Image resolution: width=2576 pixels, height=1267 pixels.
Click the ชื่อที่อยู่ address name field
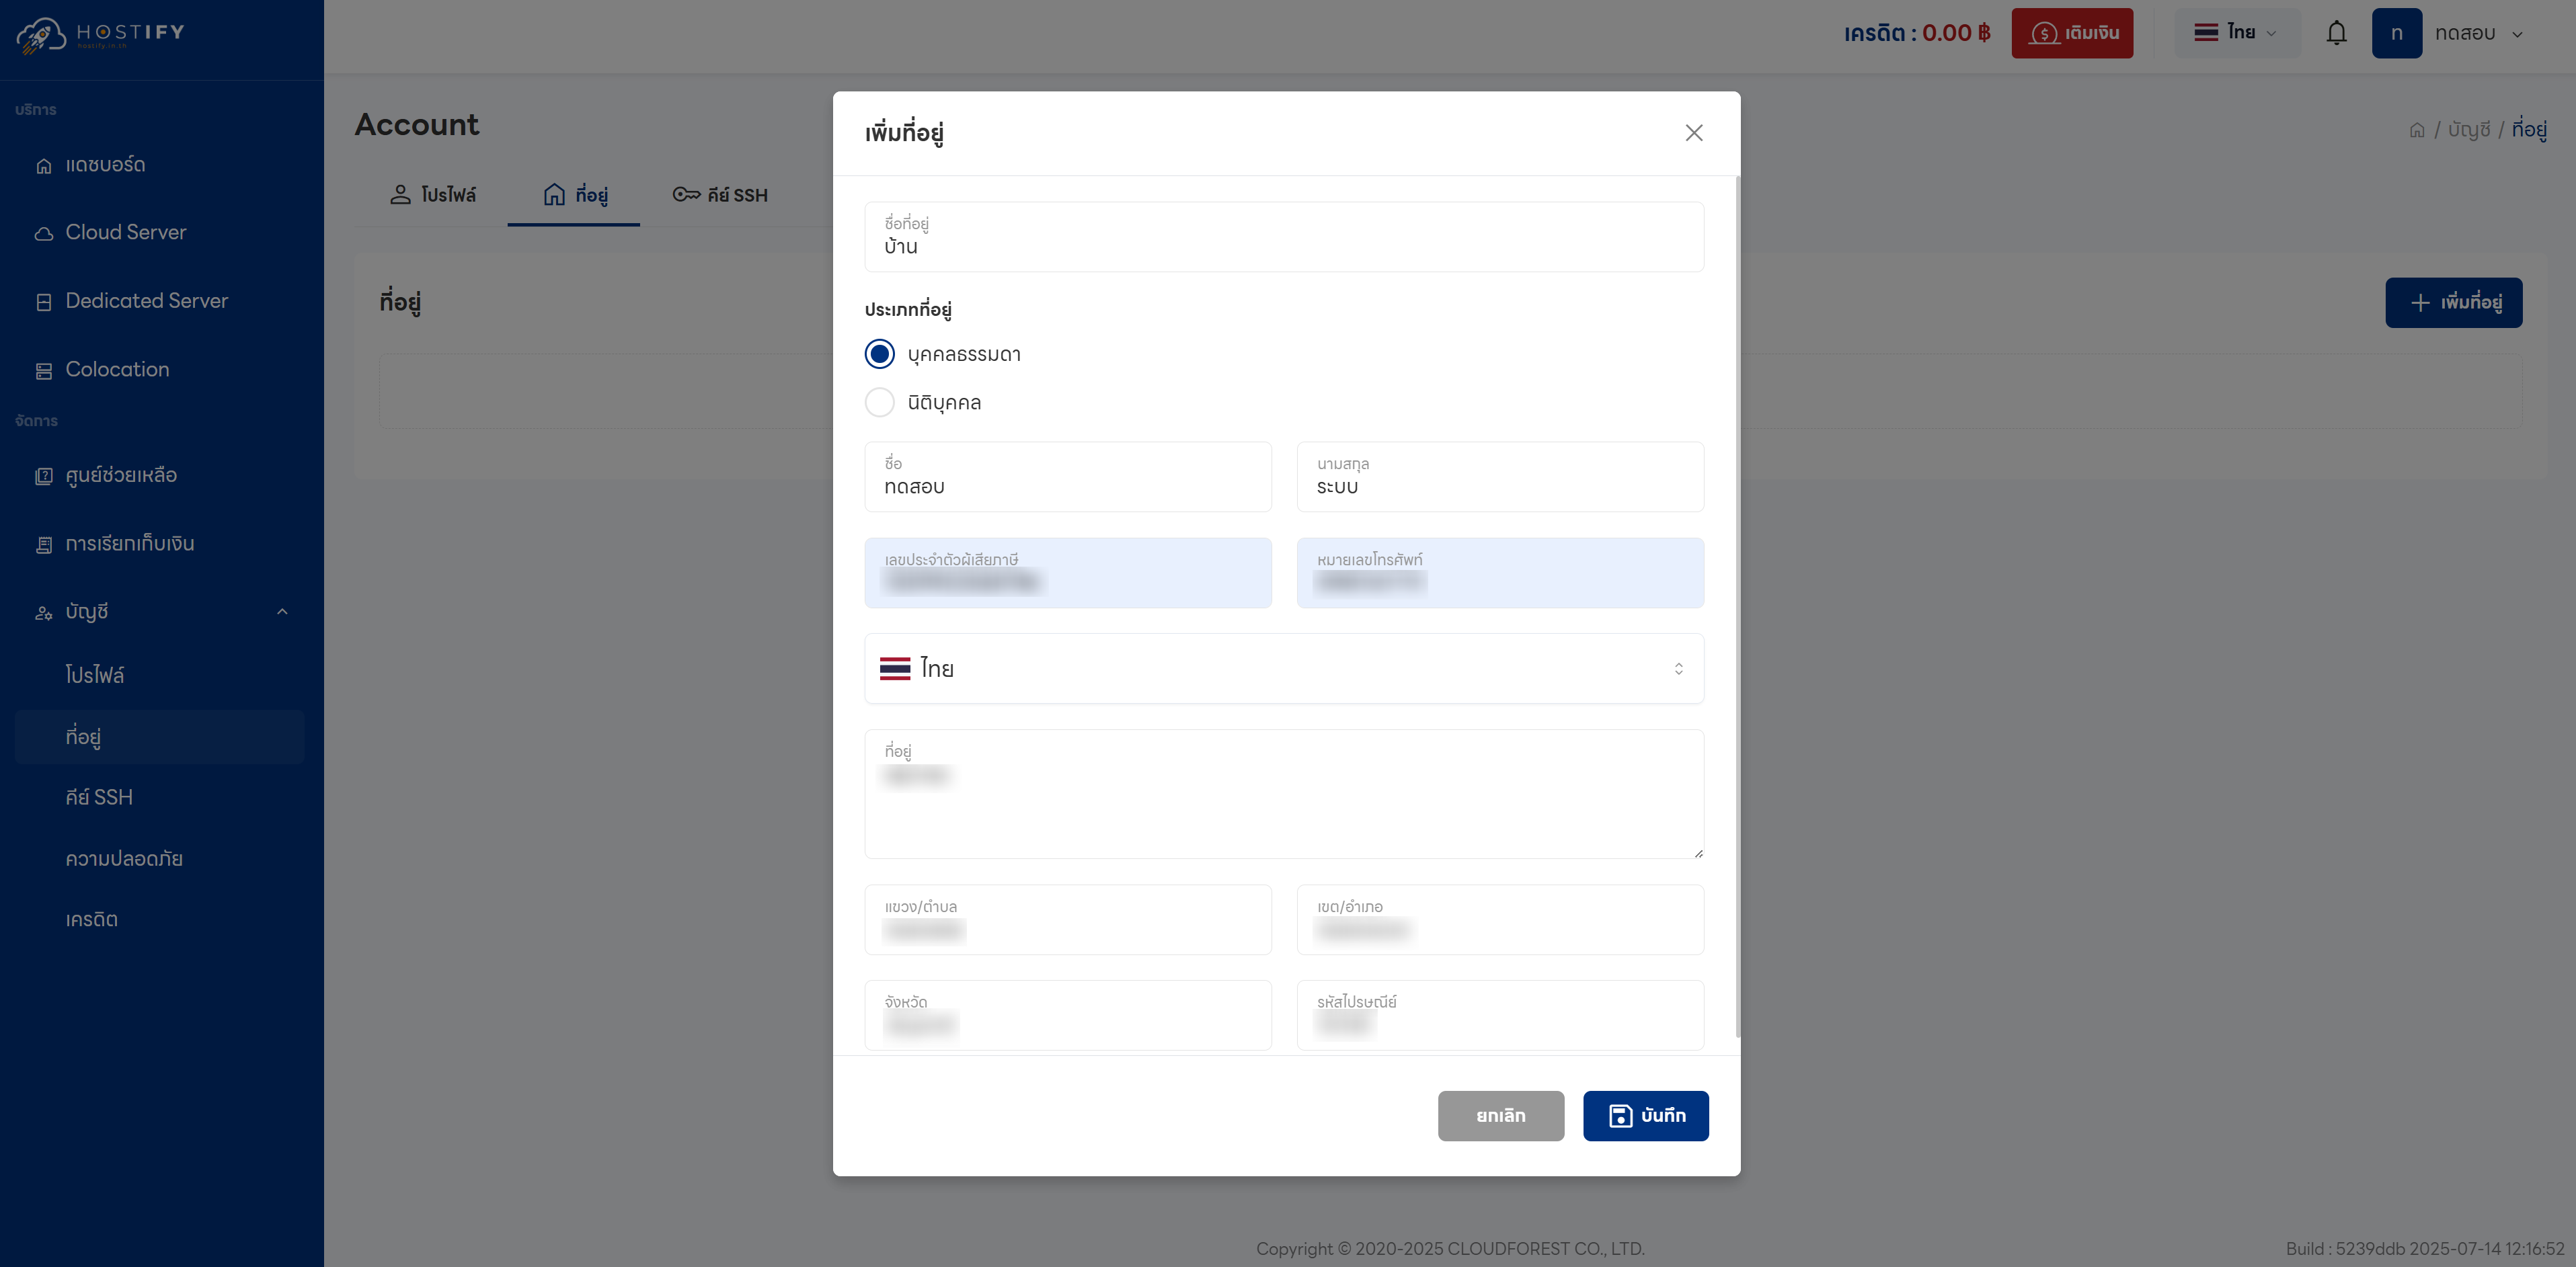1283,237
